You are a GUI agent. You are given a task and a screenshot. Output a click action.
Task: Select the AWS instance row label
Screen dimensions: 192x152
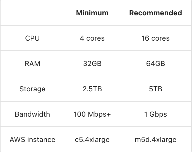click(x=32, y=139)
